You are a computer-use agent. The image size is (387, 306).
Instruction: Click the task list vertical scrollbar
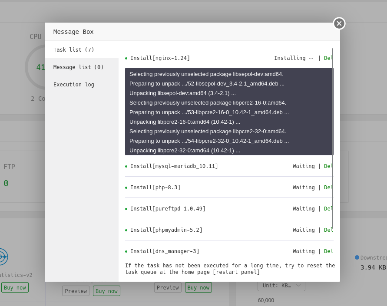(x=332, y=139)
